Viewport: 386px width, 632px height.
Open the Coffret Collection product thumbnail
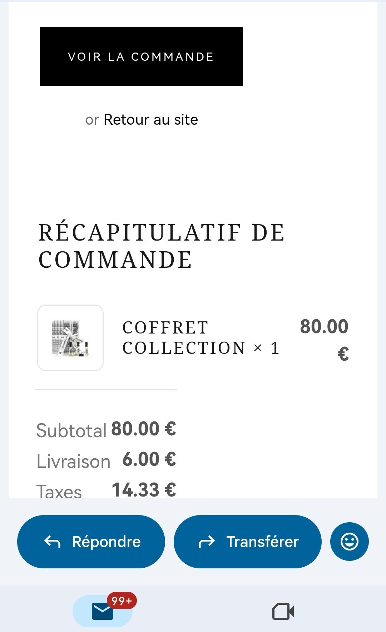(x=70, y=338)
